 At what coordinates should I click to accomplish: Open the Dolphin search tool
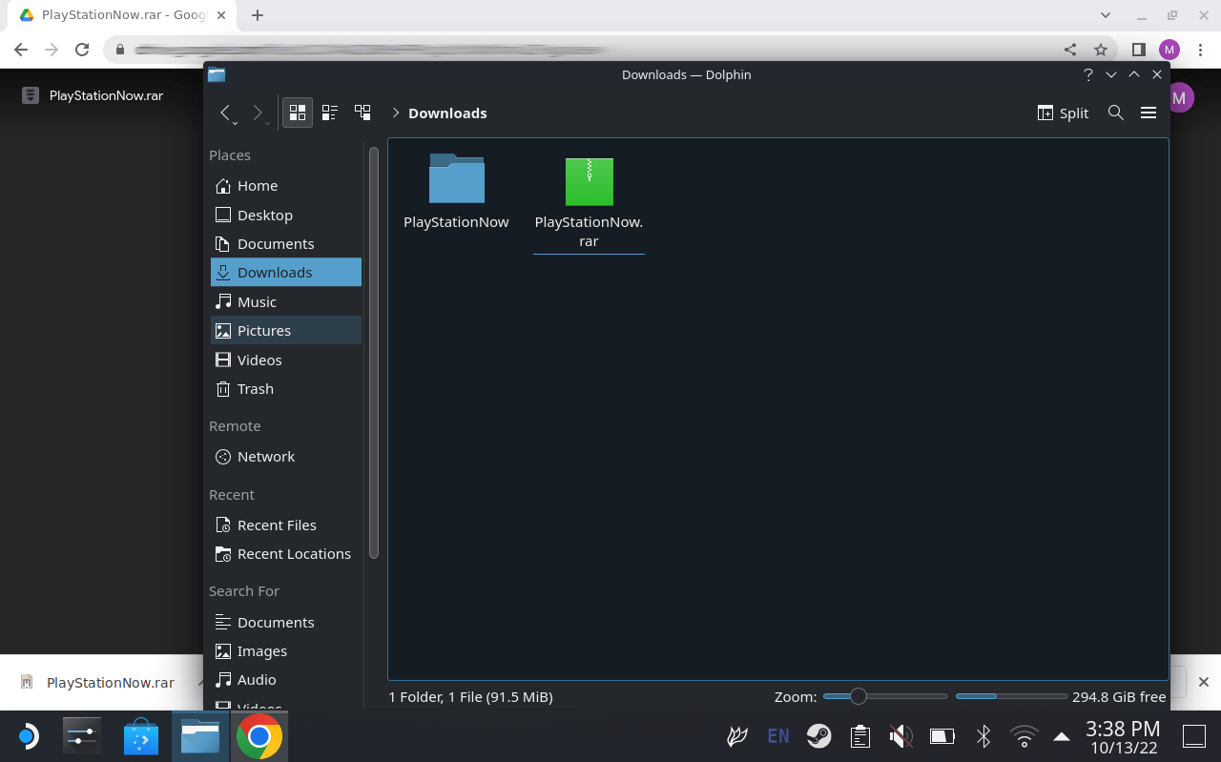(x=1115, y=113)
